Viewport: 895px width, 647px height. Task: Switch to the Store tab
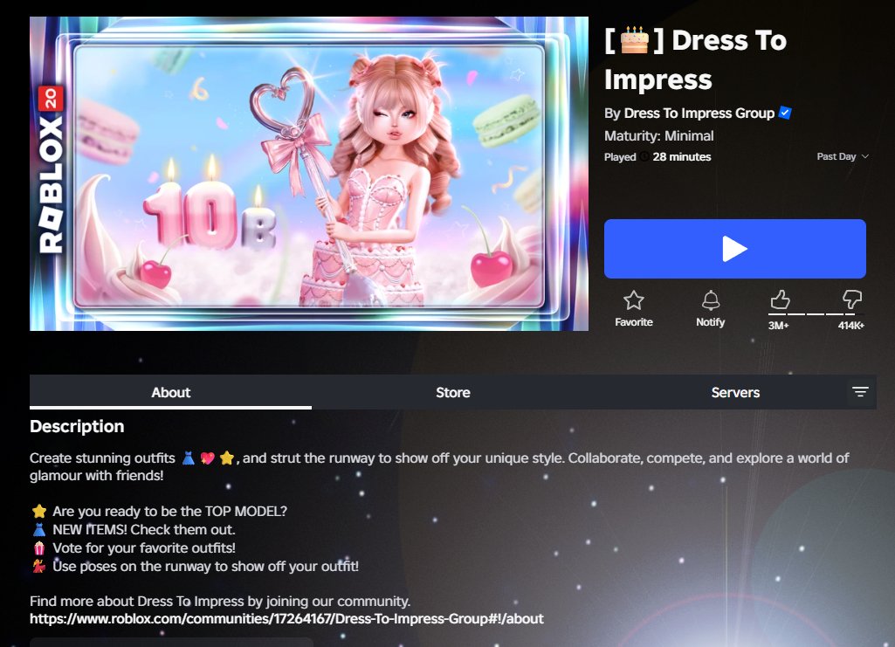pos(452,393)
